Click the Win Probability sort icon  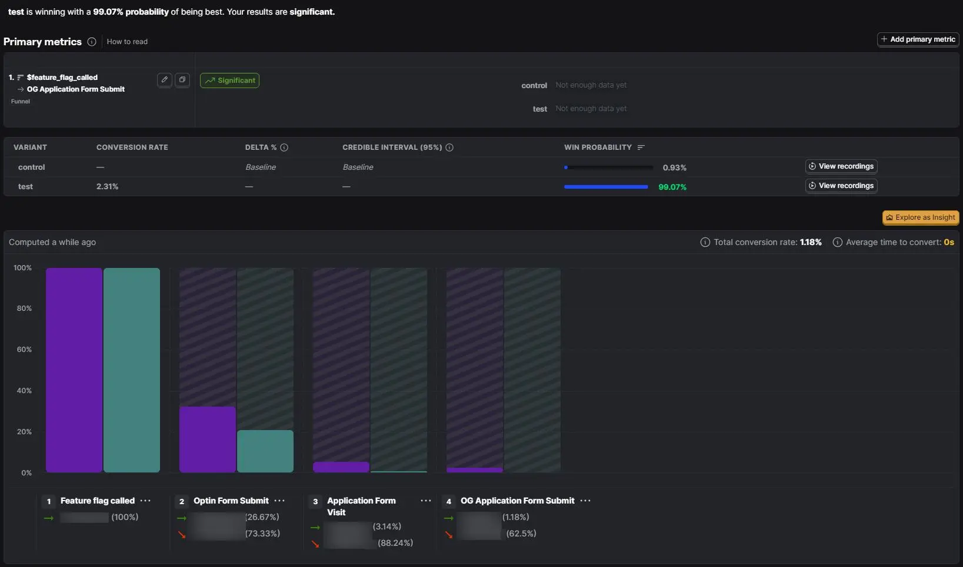coord(641,147)
